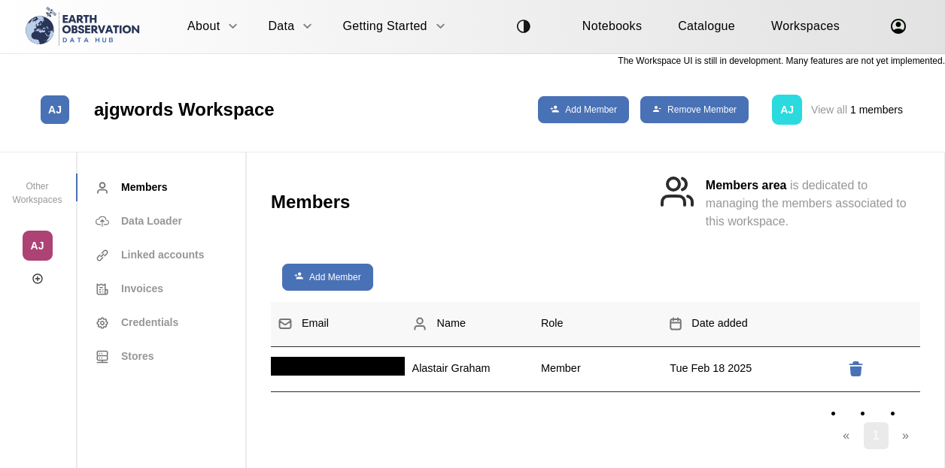The height and width of the screenshot is (468, 945).
Task: Toggle the dark mode contrast icon
Action: click(524, 26)
